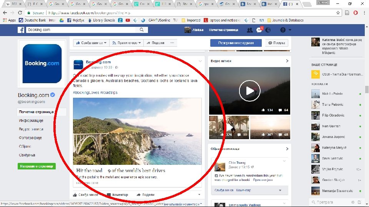This screenshot has height=207, width=369.
Task: Open the audience selector arrow under post
Action: (199, 195)
